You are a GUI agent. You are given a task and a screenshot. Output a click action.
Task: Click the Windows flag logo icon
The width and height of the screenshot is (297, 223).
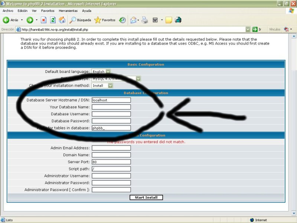291,11
